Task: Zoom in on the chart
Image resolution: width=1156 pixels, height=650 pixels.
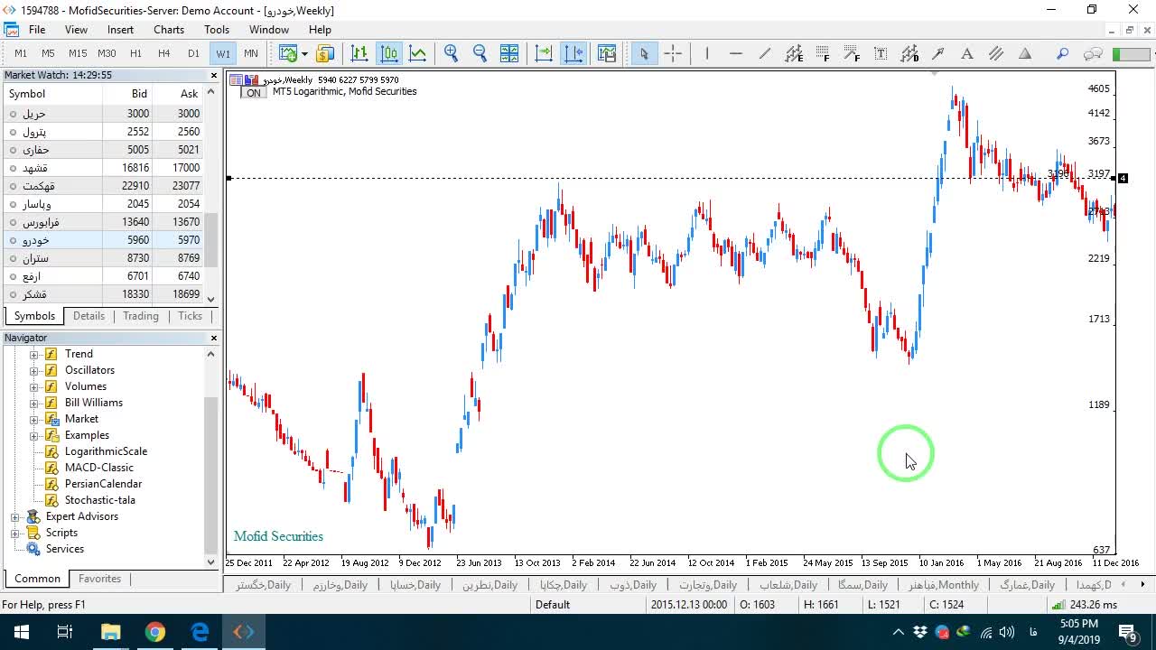Action: (452, 53)
